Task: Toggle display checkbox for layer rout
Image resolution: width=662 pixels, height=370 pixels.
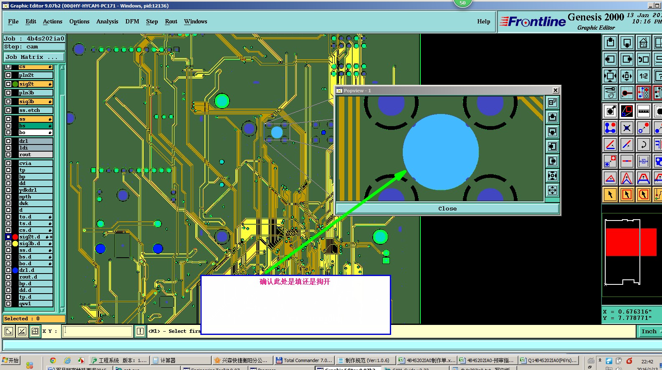Action: pos(8,155)
